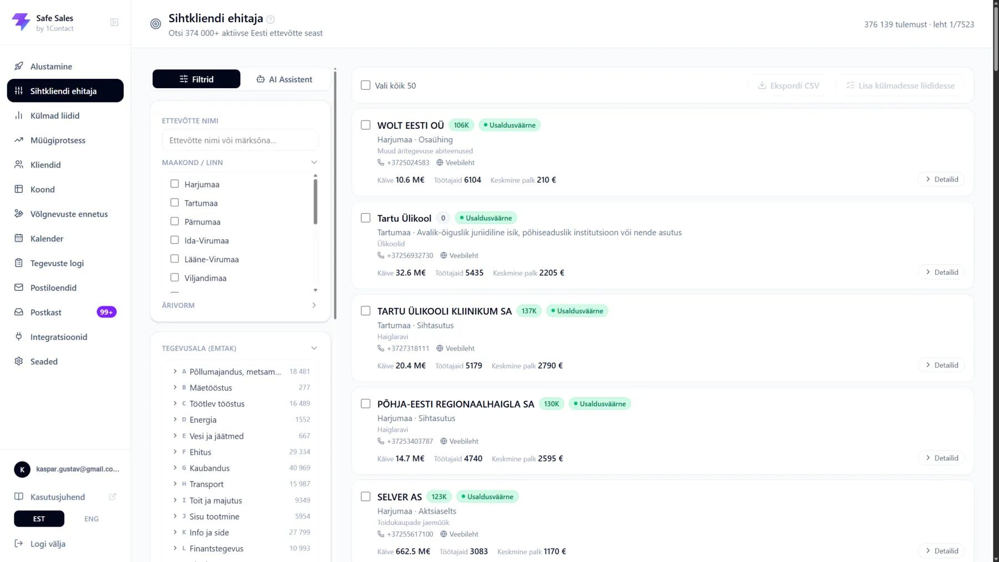Select the PÕHJA-EESTI REGIONAALHAIGLA SA checkbox
Image resolution: width=999 pixels, height=562 pixels.
366,404
